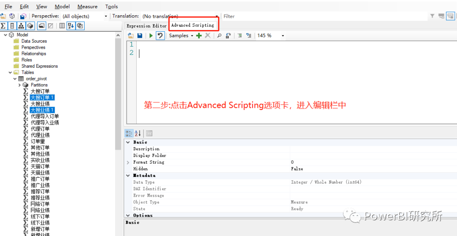
Task: Click the show parent nodes filter icon
Action: point(441,16)
